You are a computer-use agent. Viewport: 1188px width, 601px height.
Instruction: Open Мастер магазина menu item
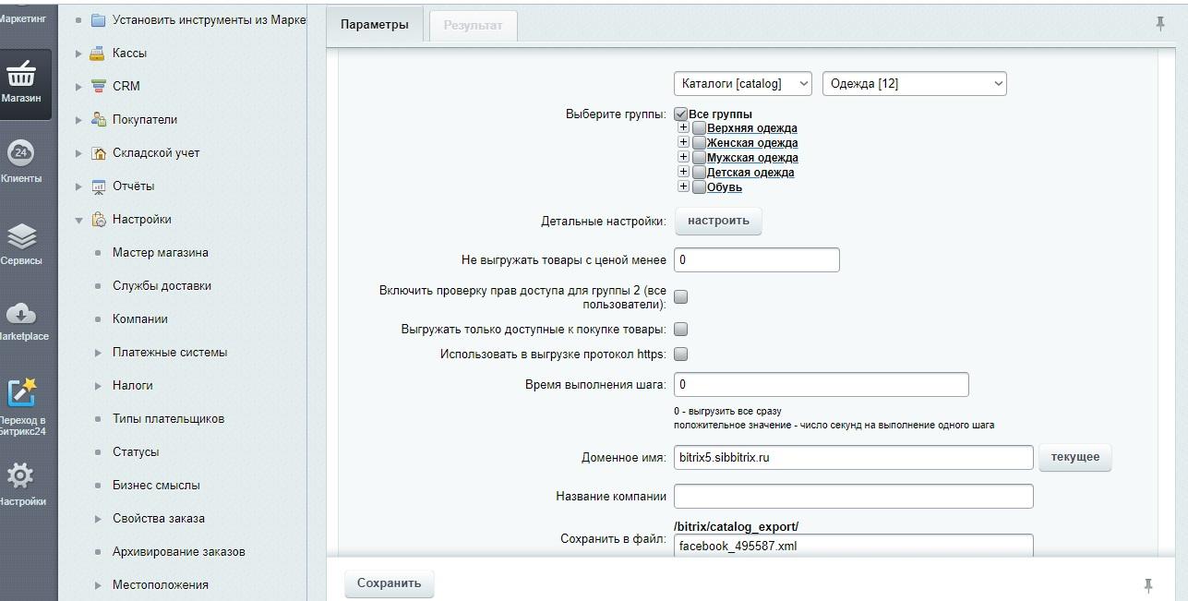(x=161, y=252)
